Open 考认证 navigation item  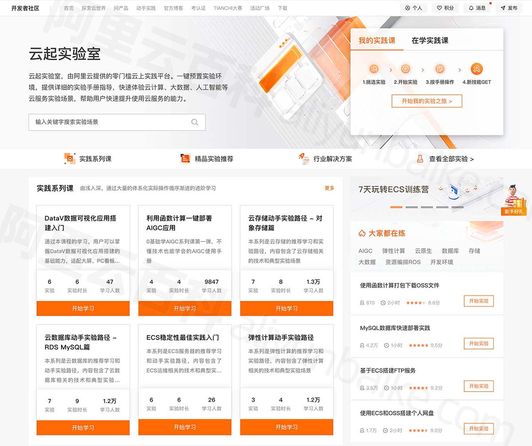coord(198,8)
